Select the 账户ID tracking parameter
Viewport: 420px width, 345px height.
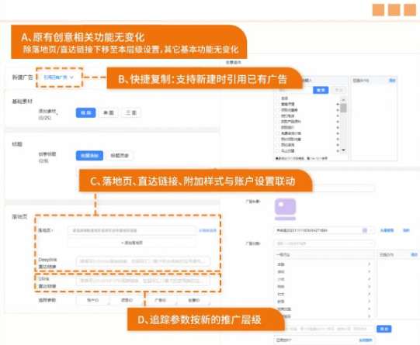coord(92,300)
